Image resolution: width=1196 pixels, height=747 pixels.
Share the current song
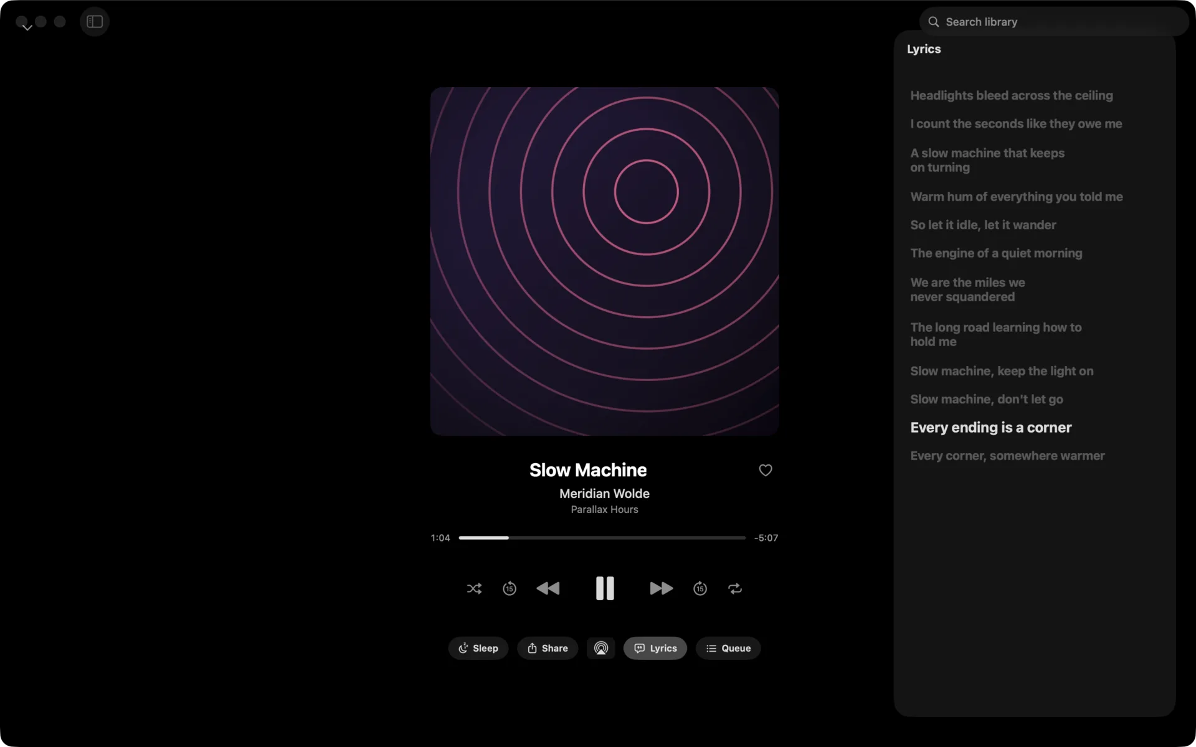tap(548, 648)
